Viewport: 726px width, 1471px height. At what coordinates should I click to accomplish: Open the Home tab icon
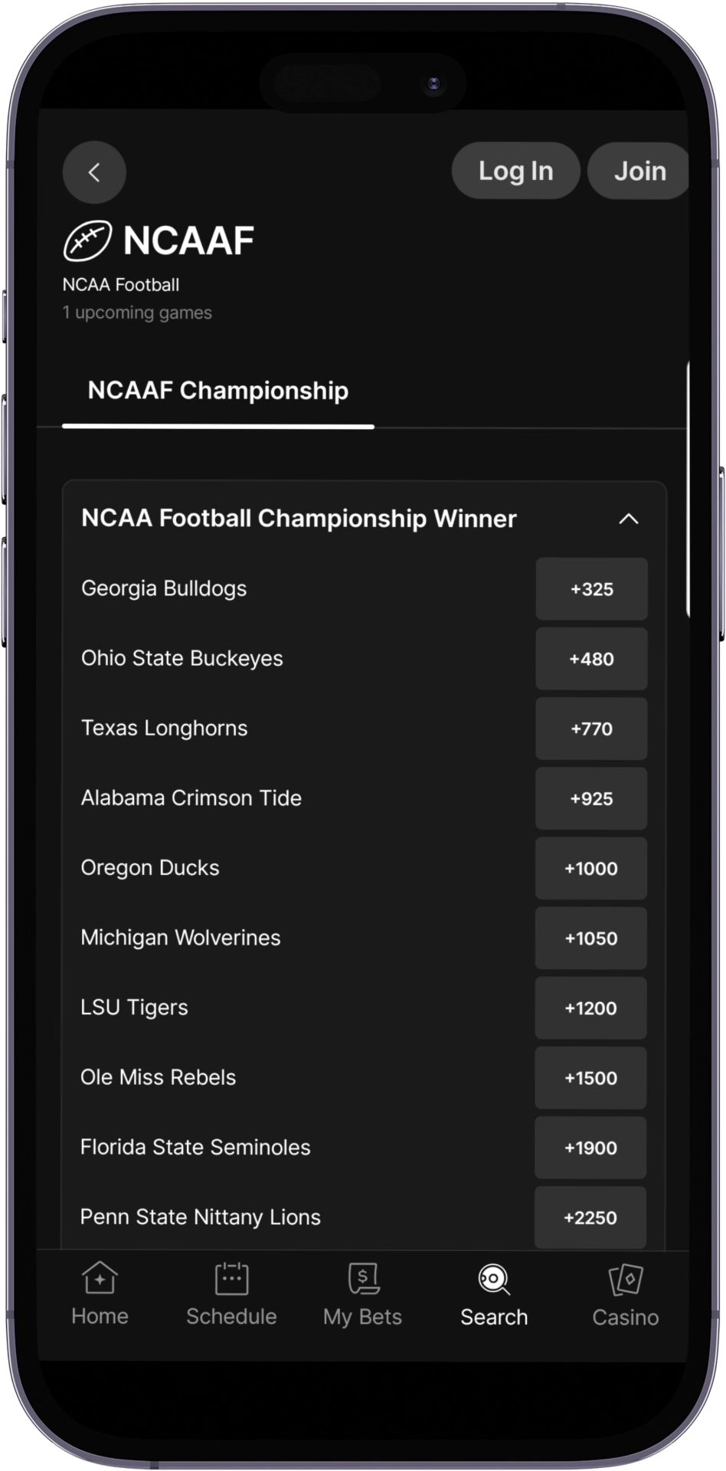click(x=100, y=1278)
